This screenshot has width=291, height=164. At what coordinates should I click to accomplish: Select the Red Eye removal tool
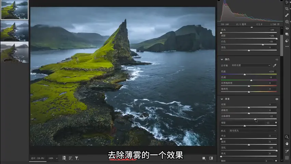(287, 28)
